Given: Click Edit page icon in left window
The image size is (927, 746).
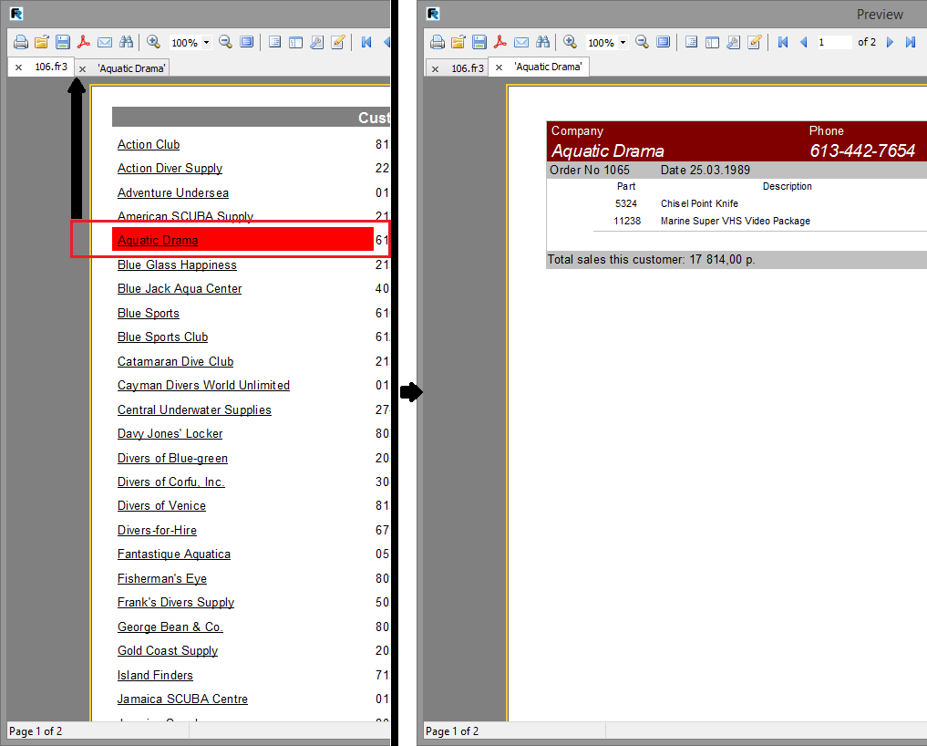Looking at the screenshot, I should point(337,42).
